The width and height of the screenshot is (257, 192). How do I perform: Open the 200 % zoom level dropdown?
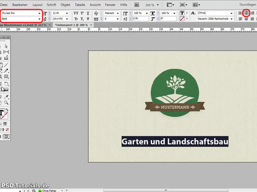pyautogui.click(x=158, y=5)
